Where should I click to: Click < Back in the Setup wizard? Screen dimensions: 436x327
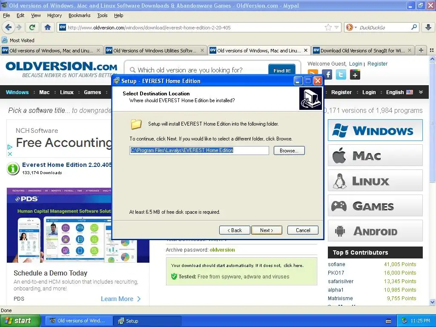pos(235,230)
